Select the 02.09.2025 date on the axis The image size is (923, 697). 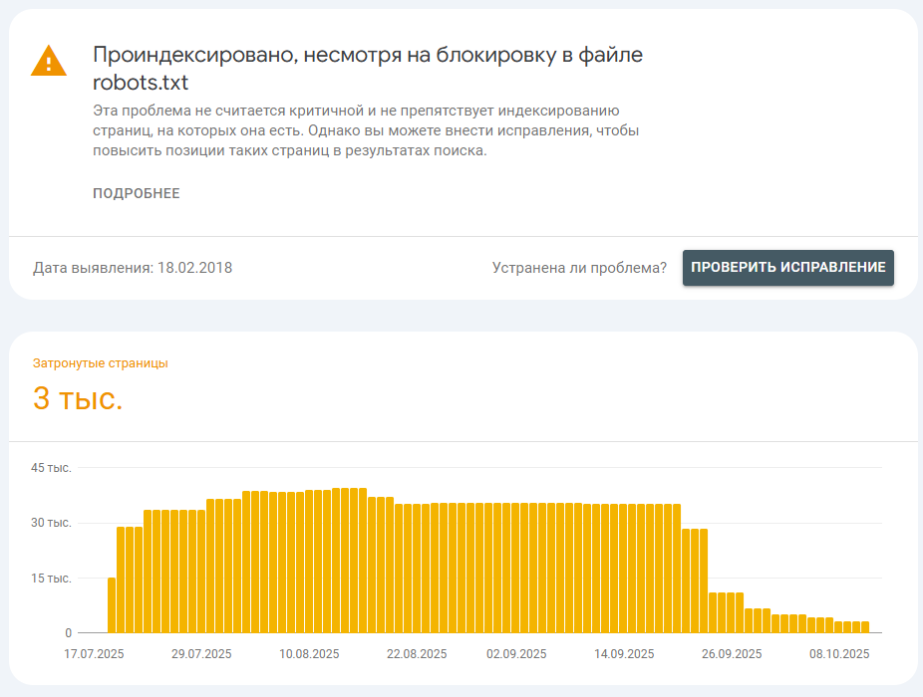click(516, 654)
